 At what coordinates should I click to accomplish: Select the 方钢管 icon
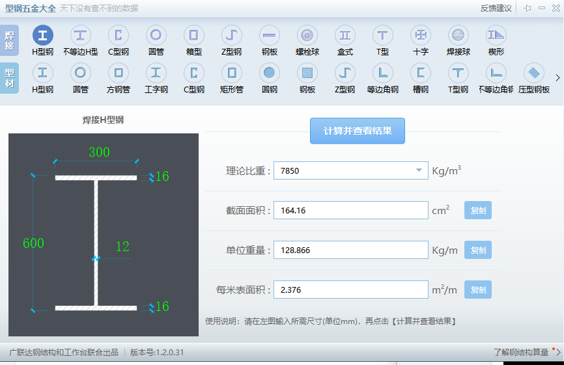[119, 73]
